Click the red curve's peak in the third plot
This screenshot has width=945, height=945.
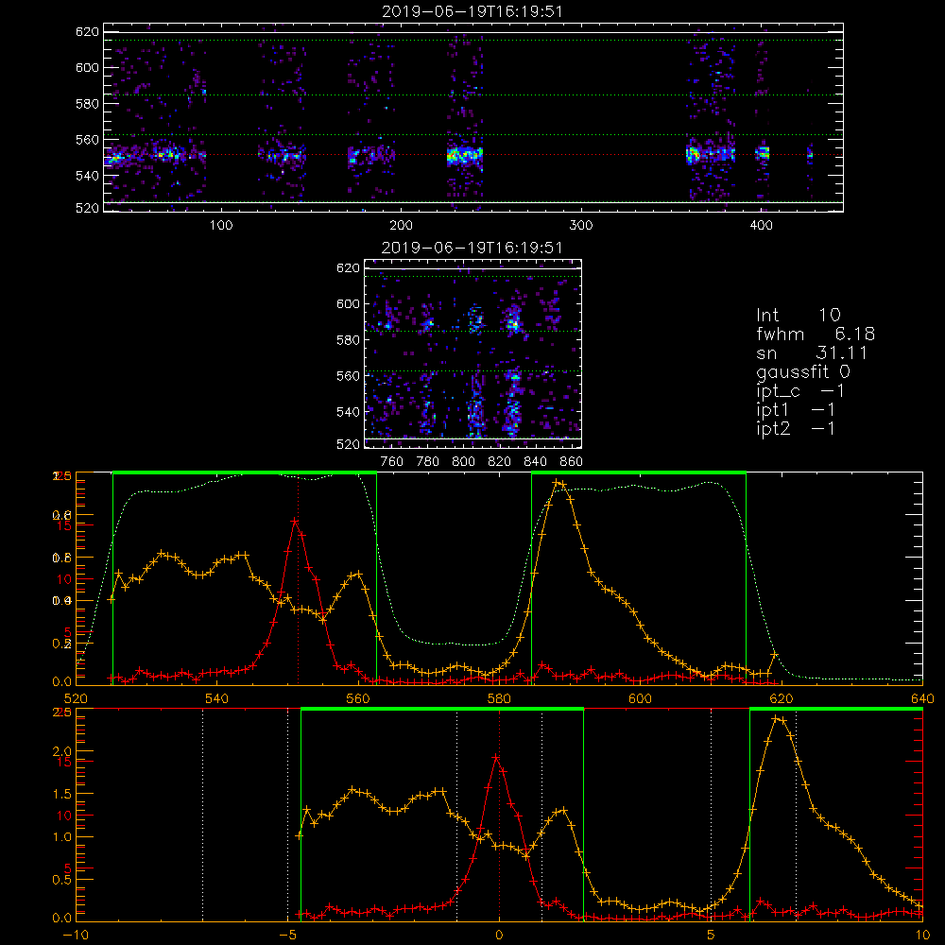click(x=295, y=521)
